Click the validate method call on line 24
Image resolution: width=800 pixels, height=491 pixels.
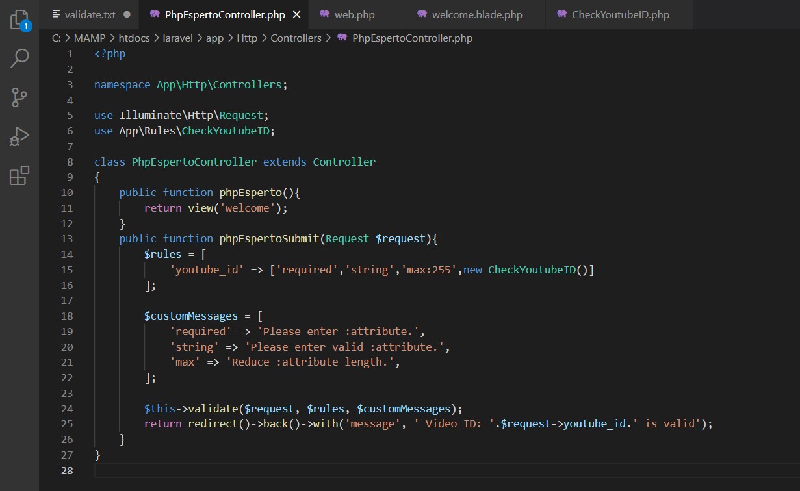click(213, 409)
